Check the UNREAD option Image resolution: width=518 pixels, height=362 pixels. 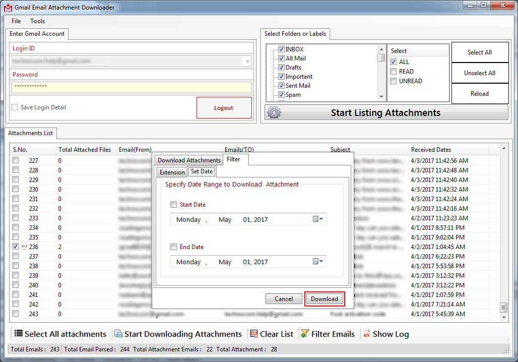394,81
